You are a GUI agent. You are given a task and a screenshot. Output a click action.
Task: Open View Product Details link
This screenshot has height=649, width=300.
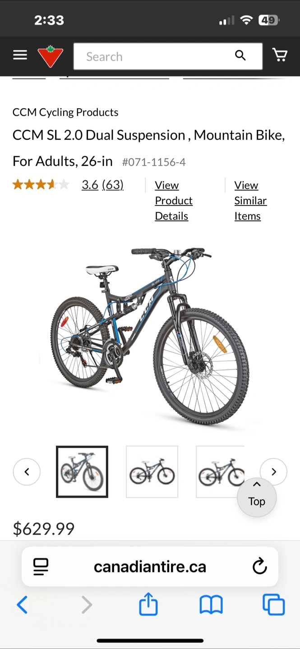[174, 201]
